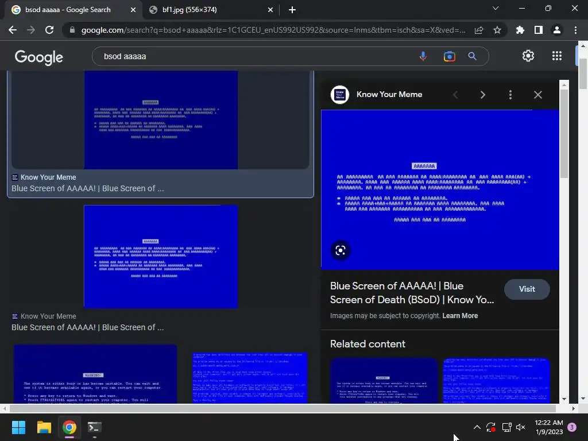Screen dimensions: 588x441
Task: Close the image preview panel
Action: [x=537, y=95]
